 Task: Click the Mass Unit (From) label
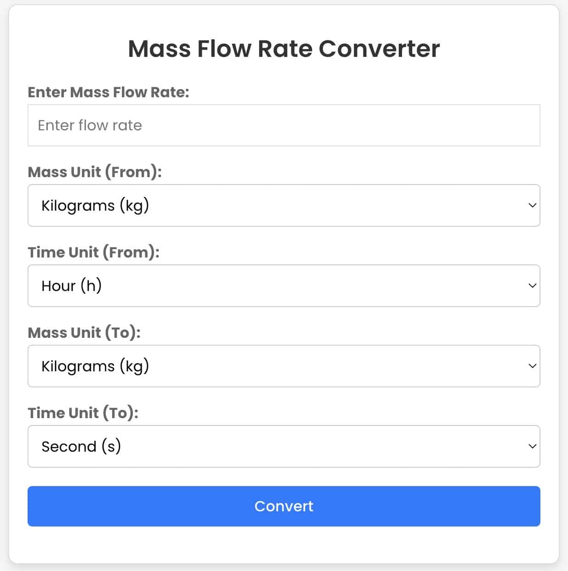click(95, 172)
